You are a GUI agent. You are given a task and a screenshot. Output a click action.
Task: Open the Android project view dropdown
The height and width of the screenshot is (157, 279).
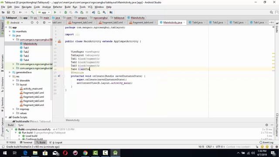15,23
